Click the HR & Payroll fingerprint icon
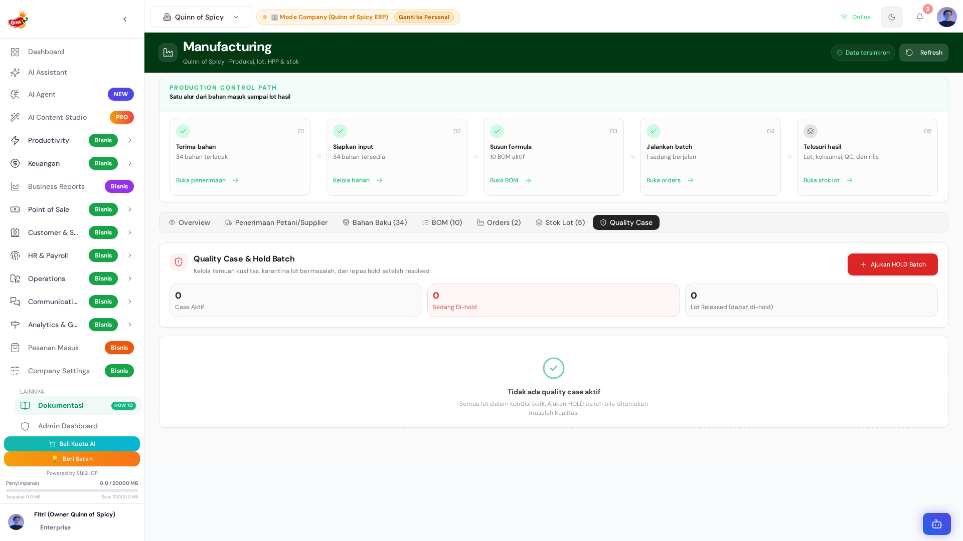The height and width of the screenshot is (541, 963). pyautogui.click(x=15, y=255)
